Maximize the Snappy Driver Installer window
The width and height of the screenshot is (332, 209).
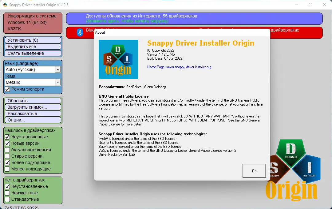click(310, 5)
